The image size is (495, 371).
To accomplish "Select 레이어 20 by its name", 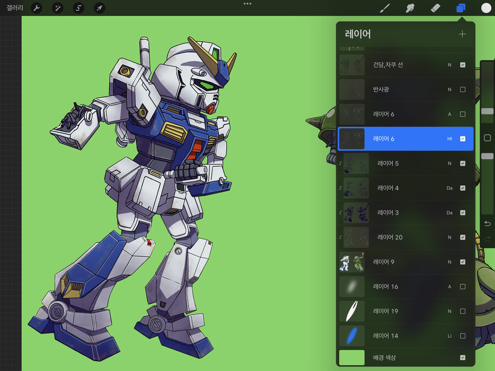I will click(x=390, y=237).
